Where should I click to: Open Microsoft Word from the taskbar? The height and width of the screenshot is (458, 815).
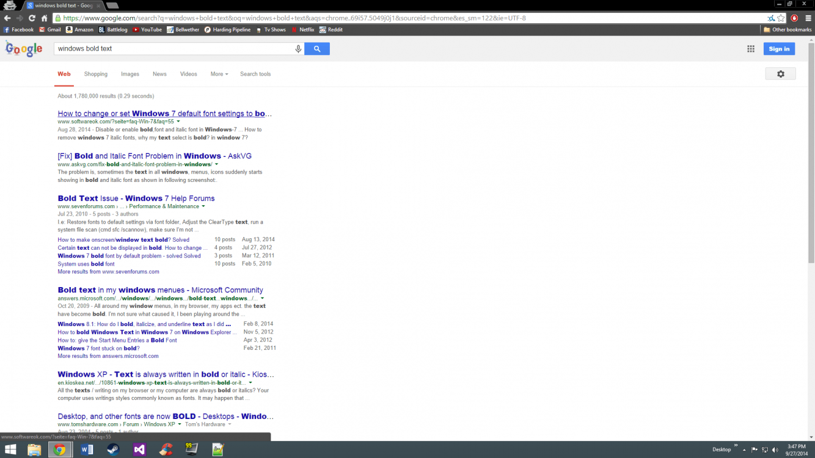pos(87,450)
